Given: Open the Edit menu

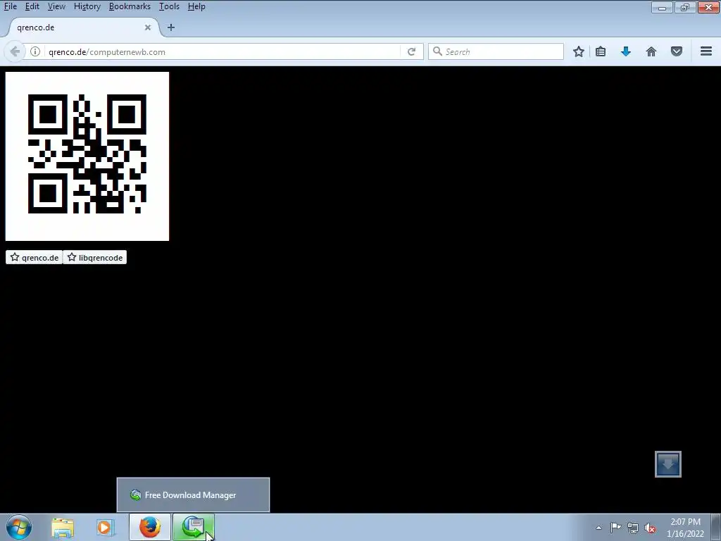Looking at the screenshot, I should pos(32,6).
